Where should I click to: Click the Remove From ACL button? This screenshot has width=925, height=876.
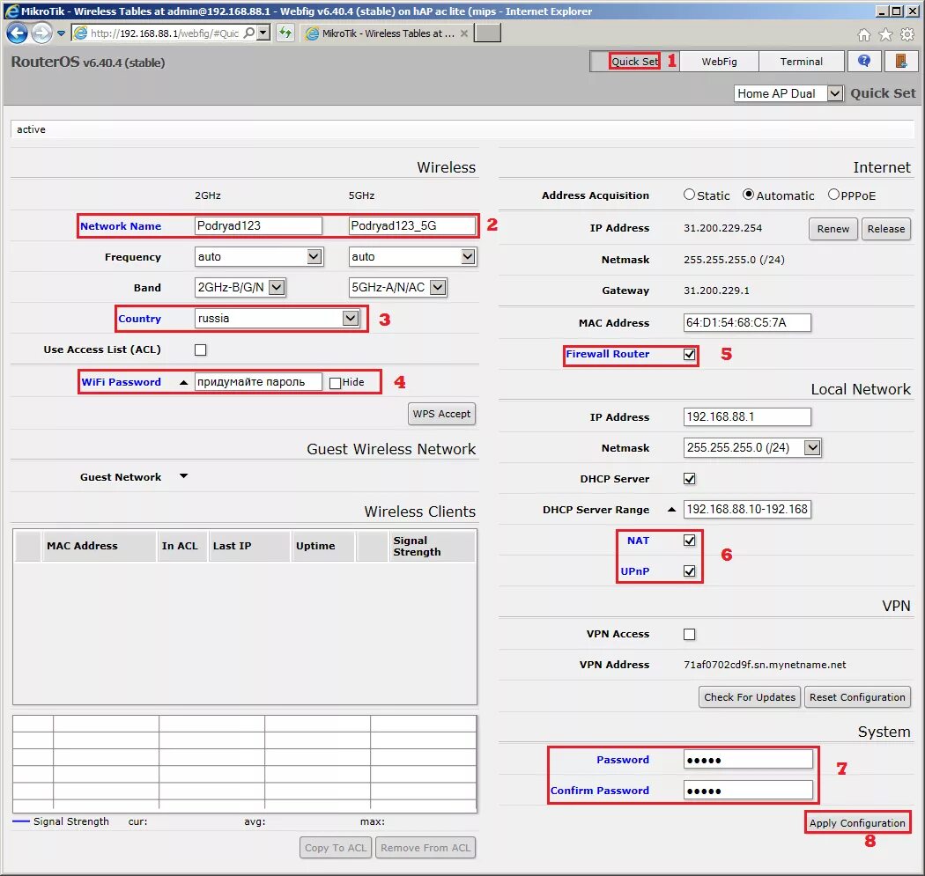(425, 848)
